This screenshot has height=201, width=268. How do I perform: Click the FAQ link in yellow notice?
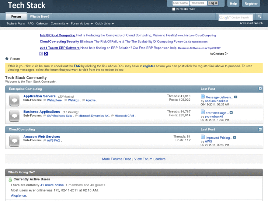77,66
